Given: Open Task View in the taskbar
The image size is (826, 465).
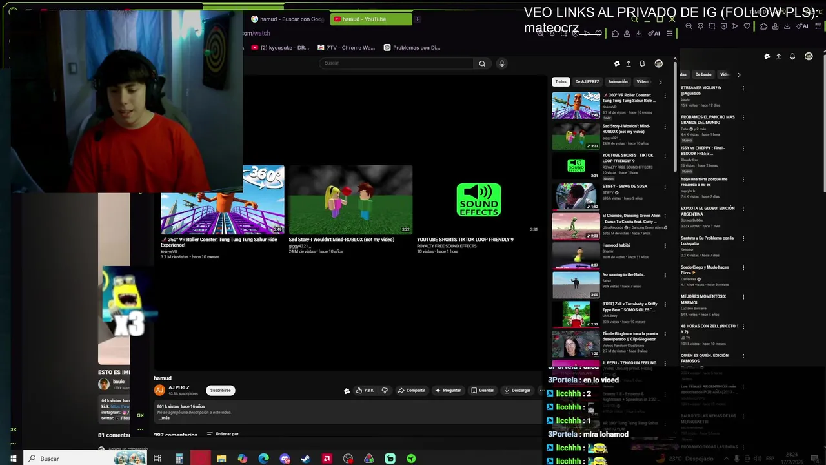Looking at the screenshot, I should 157,459.
